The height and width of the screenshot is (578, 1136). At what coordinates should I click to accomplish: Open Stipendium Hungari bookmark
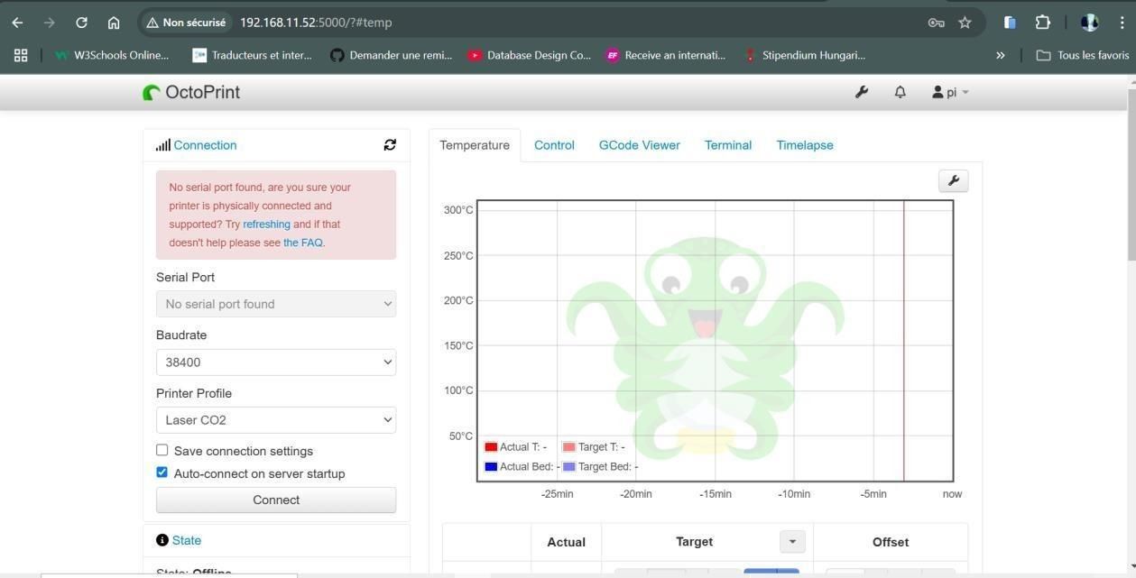pos(804,55)
